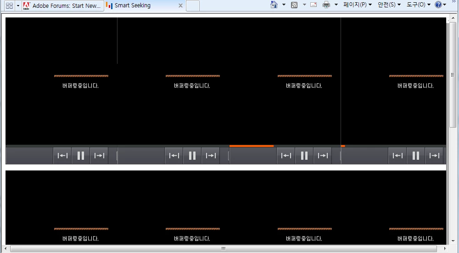The width and height of the screenshot is (459, 253).
Task: Step backward in the third top player
Action: pos(286,156)
